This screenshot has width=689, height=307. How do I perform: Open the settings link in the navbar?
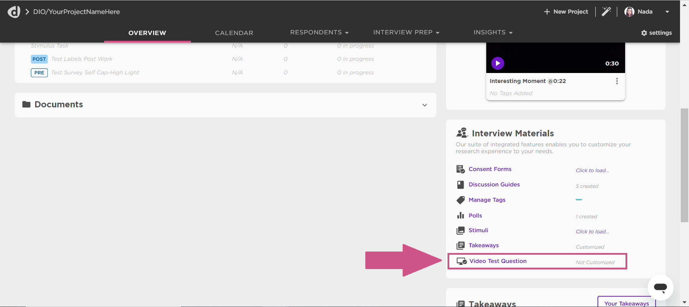point(656,33)
